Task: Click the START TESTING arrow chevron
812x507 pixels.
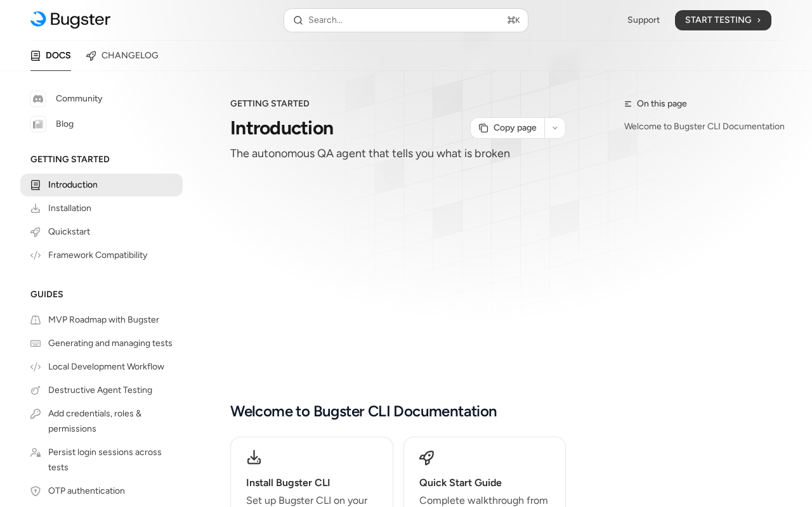Action: coord(759,20)
